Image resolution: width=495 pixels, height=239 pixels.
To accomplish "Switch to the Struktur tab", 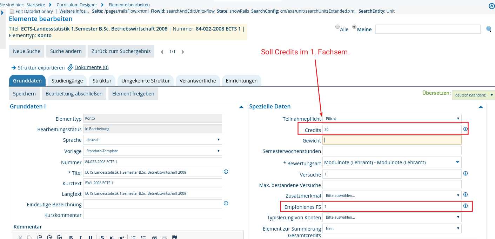I will [x=102, y=81].
